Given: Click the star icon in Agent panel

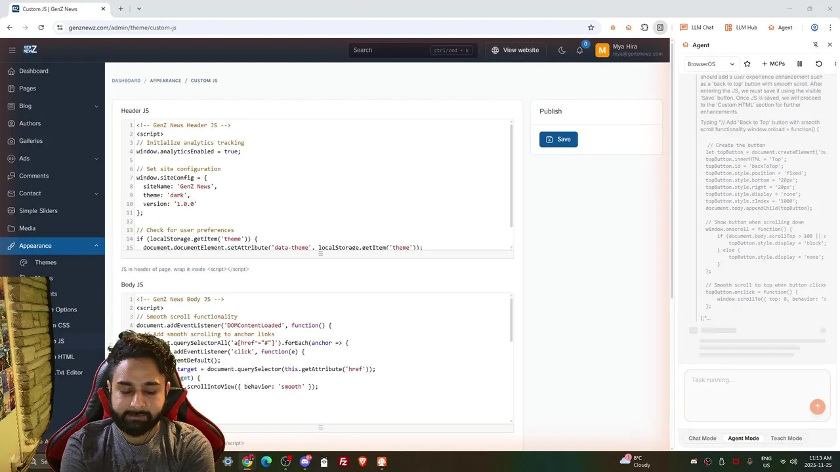Looking at the screenshot, I should [747, 64].
